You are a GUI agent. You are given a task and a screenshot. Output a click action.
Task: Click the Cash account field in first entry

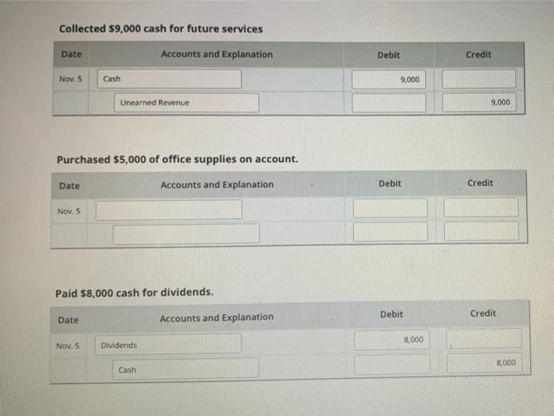170,79
